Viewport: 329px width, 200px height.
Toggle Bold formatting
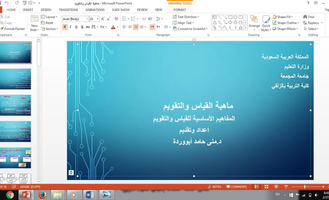[65, 27]
